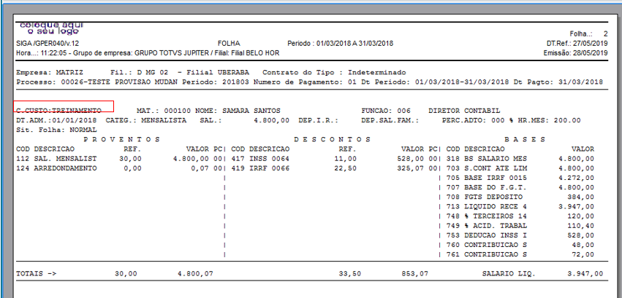Click 'Sit. Folha: NORMAL' status text

56,130
